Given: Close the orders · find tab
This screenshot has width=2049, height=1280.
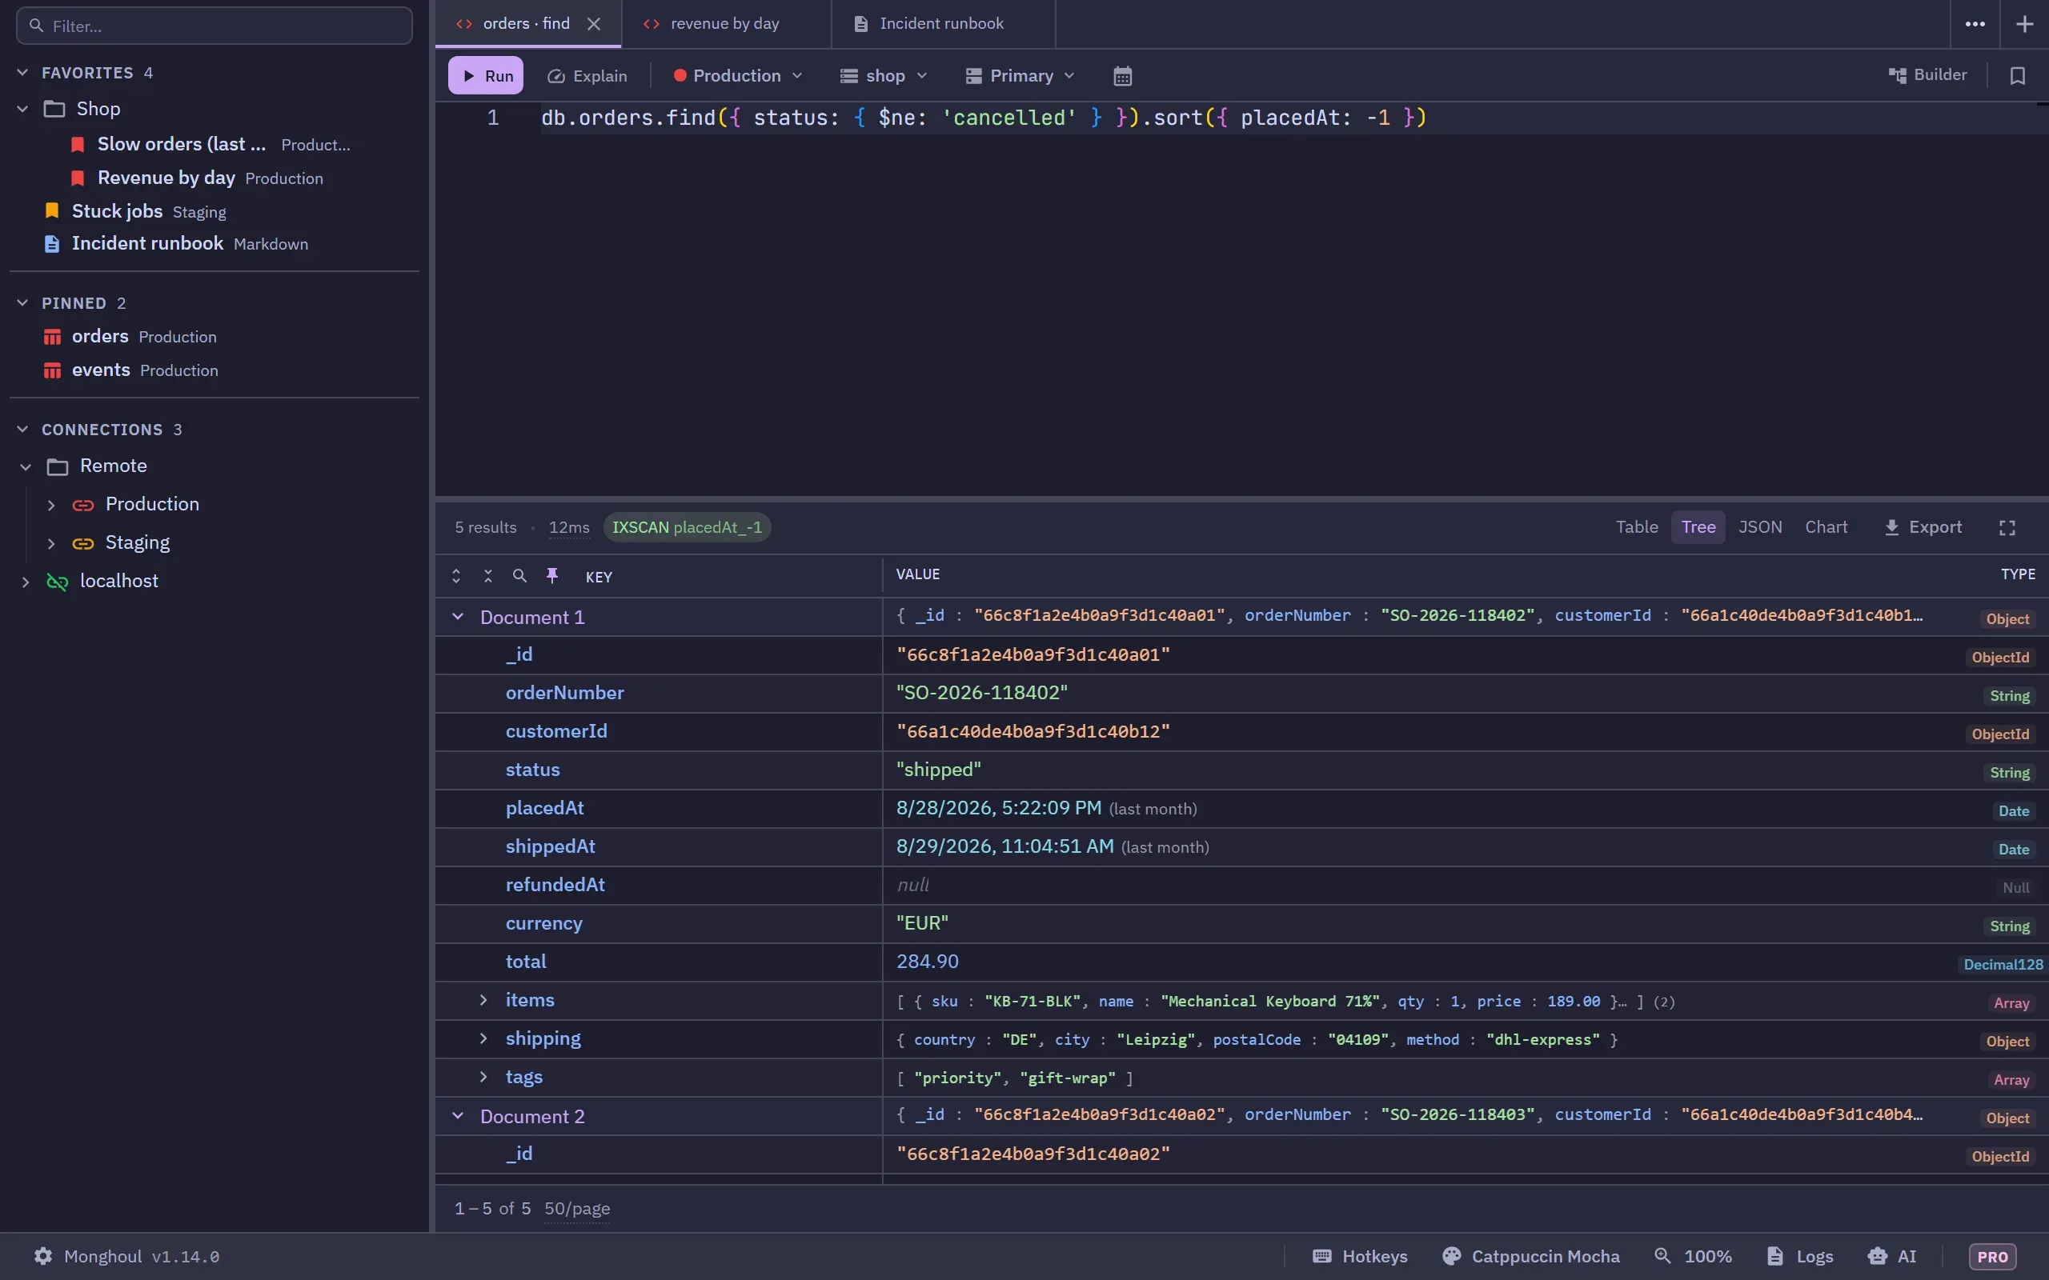Looking at the screenshot, I should click(x=594, y=24).
